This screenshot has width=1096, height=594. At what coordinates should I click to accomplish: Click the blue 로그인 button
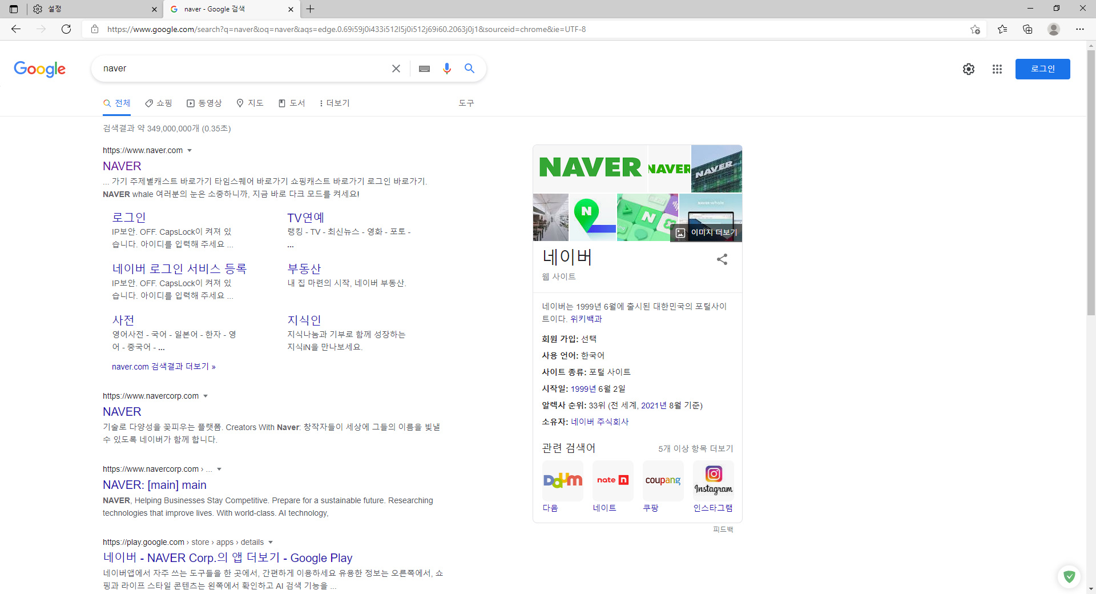(1042, 69)
